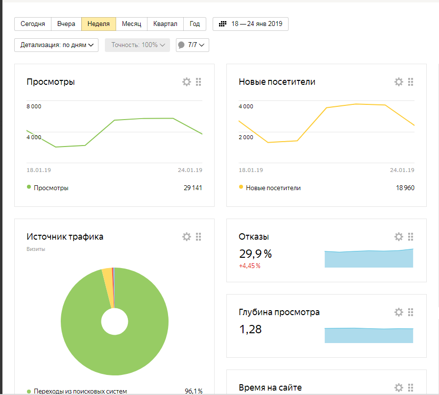
Task: Click the Отказы blue sparkline chart
Action: [369, 258]
